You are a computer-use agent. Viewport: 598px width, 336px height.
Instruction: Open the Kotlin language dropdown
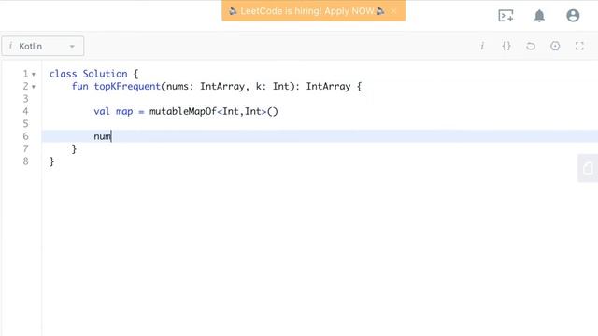43,46
